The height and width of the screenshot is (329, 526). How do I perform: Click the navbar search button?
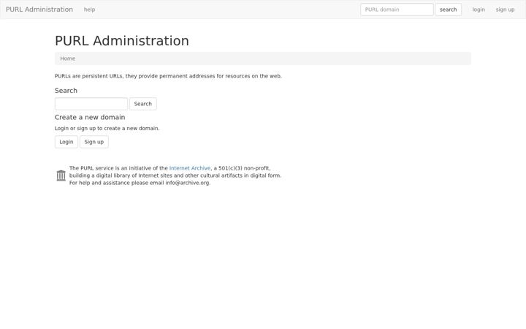(448, 10)
